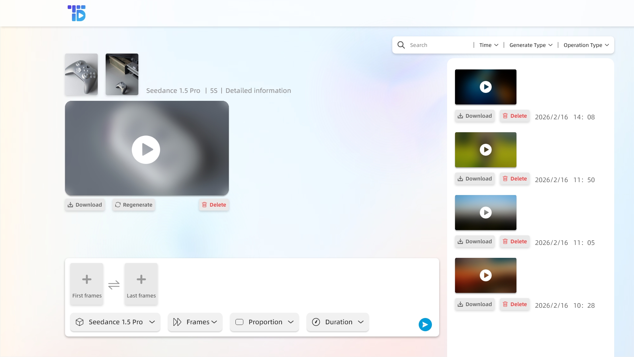Click Regenerate under the main video

click(x=134, y=205)
